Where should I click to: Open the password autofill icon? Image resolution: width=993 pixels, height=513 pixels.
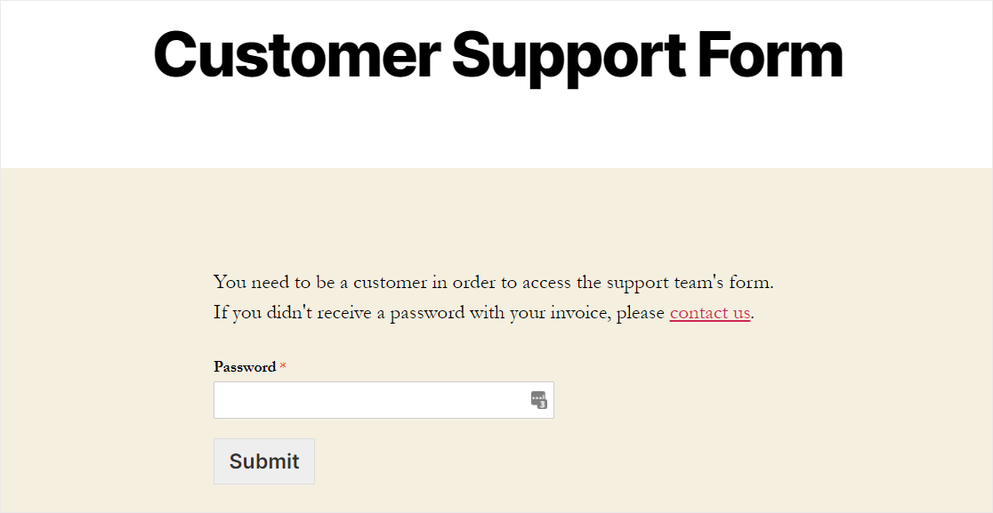point(538,400)
